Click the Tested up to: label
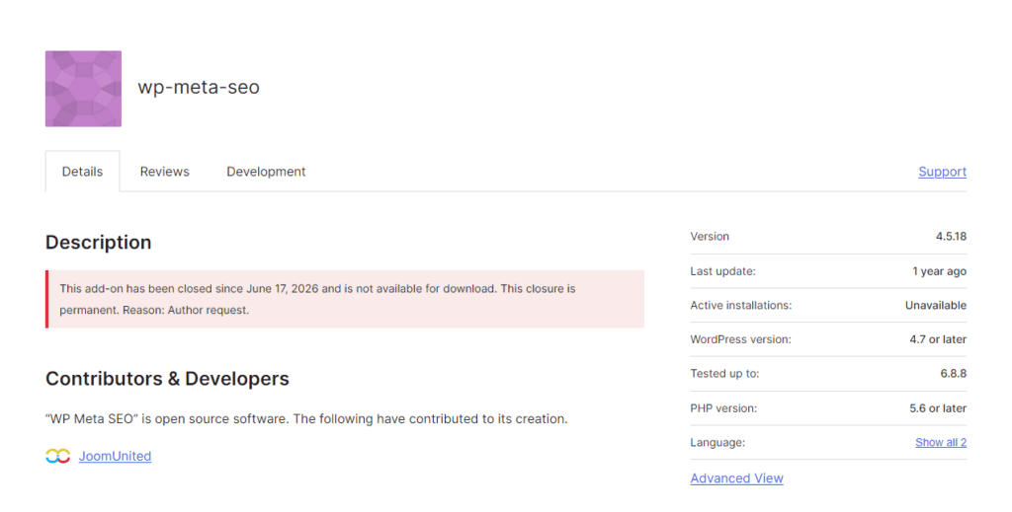Screen dimensions: 1012x512 click(724, 374)
